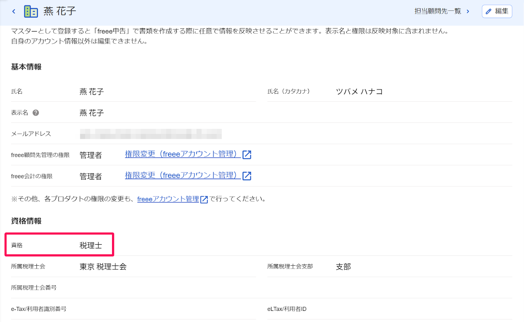Open 権限変更 link for freee顧問先管理の権限

[x=183, y=154]
